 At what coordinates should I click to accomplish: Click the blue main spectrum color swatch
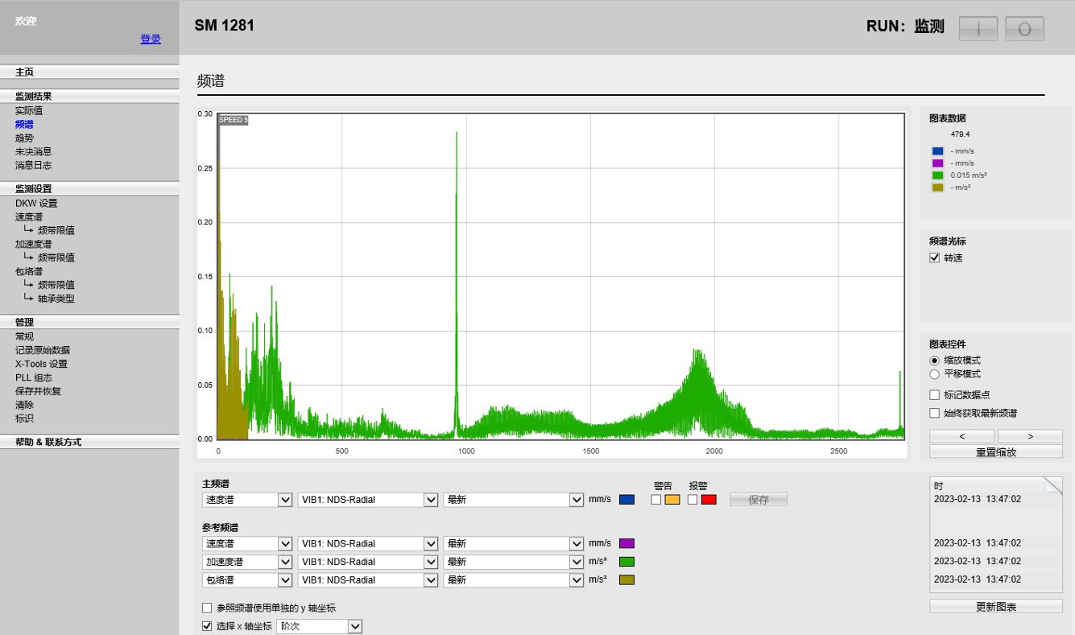626,500
